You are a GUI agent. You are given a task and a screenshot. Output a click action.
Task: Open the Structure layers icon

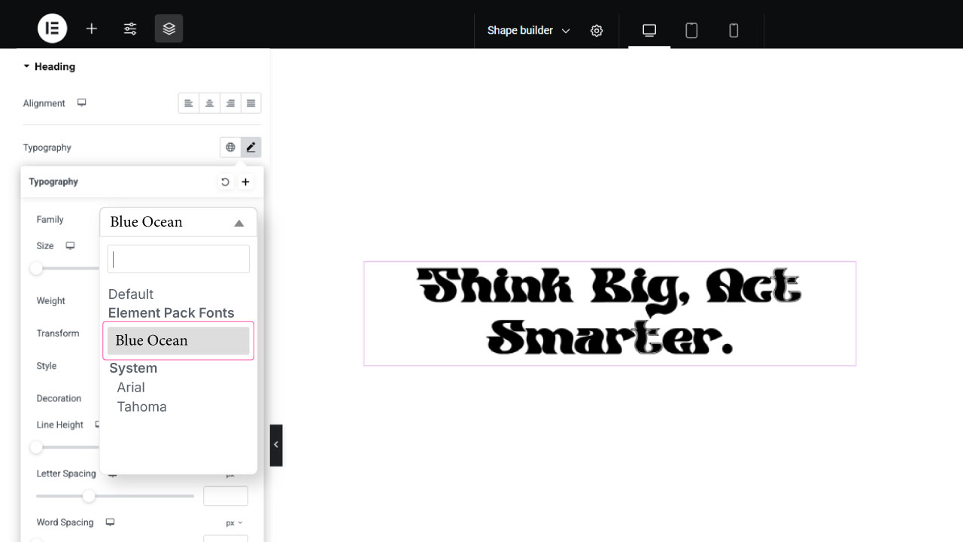coord(169,29)
